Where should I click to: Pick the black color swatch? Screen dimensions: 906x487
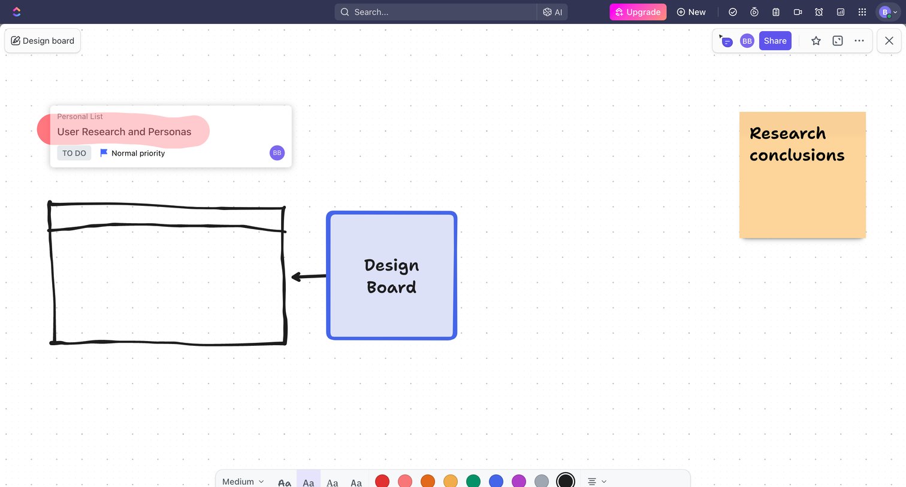point(566,480)
